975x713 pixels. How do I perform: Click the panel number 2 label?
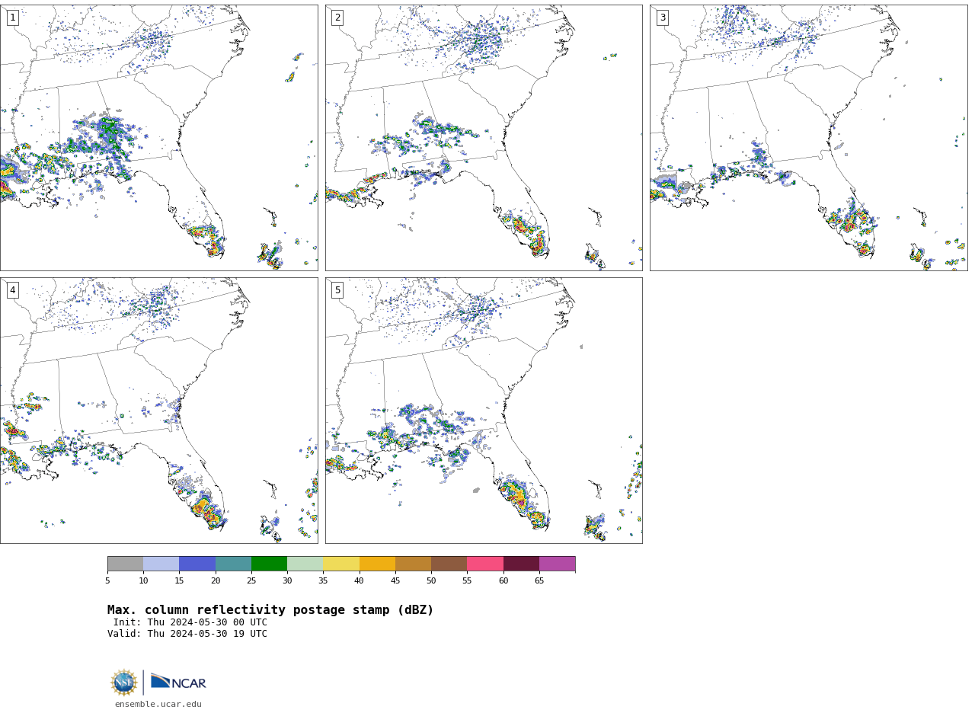[337, 18]
